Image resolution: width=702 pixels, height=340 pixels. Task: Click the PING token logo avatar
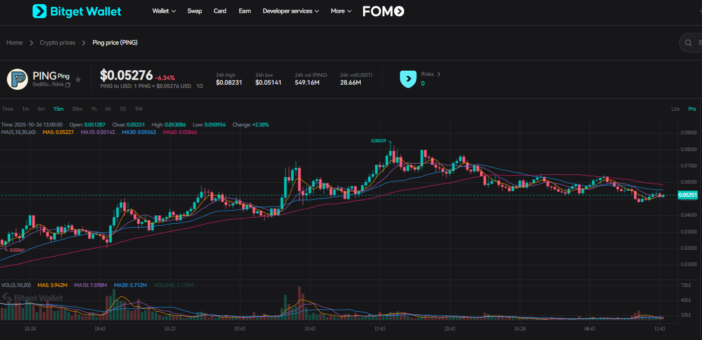coord(17,79)
